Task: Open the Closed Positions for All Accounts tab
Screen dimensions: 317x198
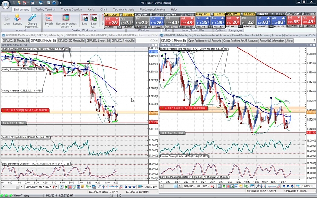Action: point(240,41)
